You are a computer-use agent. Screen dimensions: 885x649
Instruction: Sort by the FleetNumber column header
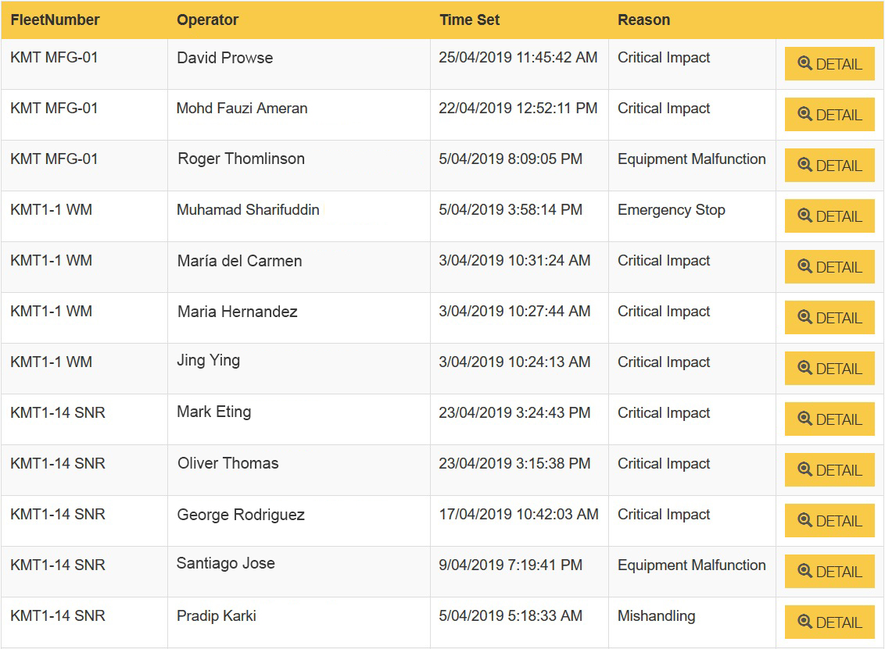tap(55, 20)
